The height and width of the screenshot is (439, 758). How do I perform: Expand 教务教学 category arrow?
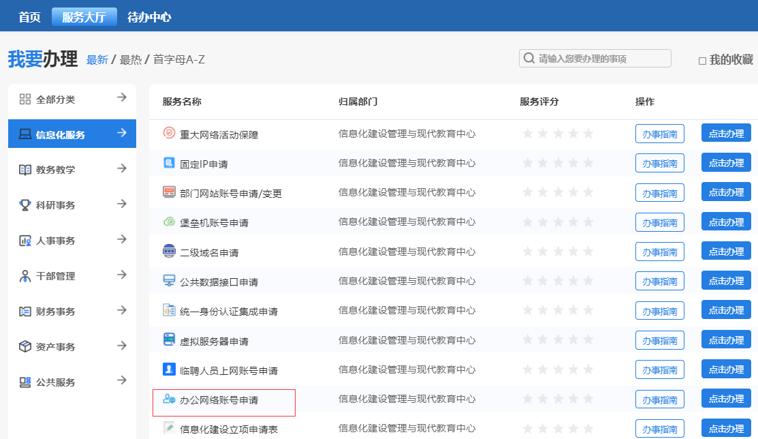click(x=122, y=168)
